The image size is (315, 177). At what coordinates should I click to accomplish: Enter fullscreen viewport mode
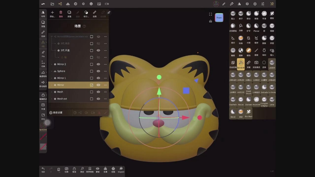coord(210,14)
